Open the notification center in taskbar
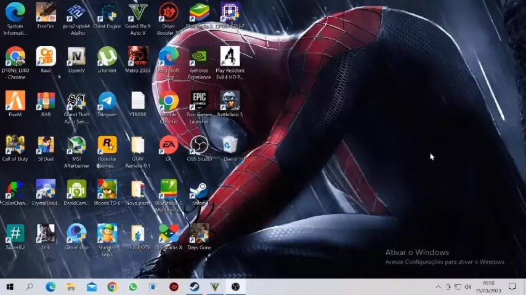The height and width of the screenshot is (295, 526). pyautogui.click(x=512, y=287)
